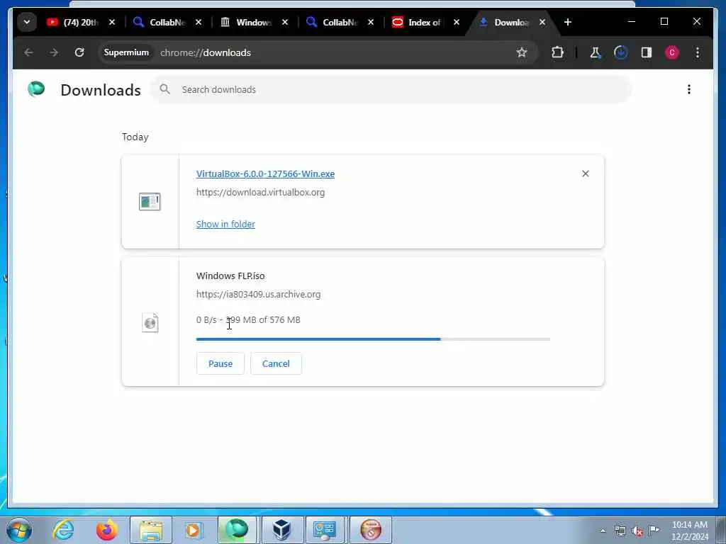The image size is (726, 544).
Task: Close the Windows archive tab
Action: pos(285,22)
